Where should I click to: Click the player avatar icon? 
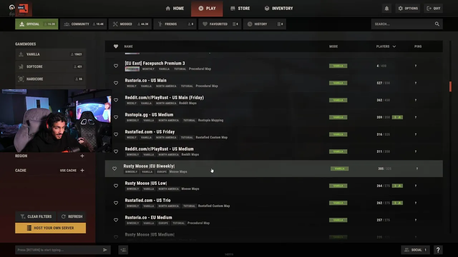click(x=12, y=7)
